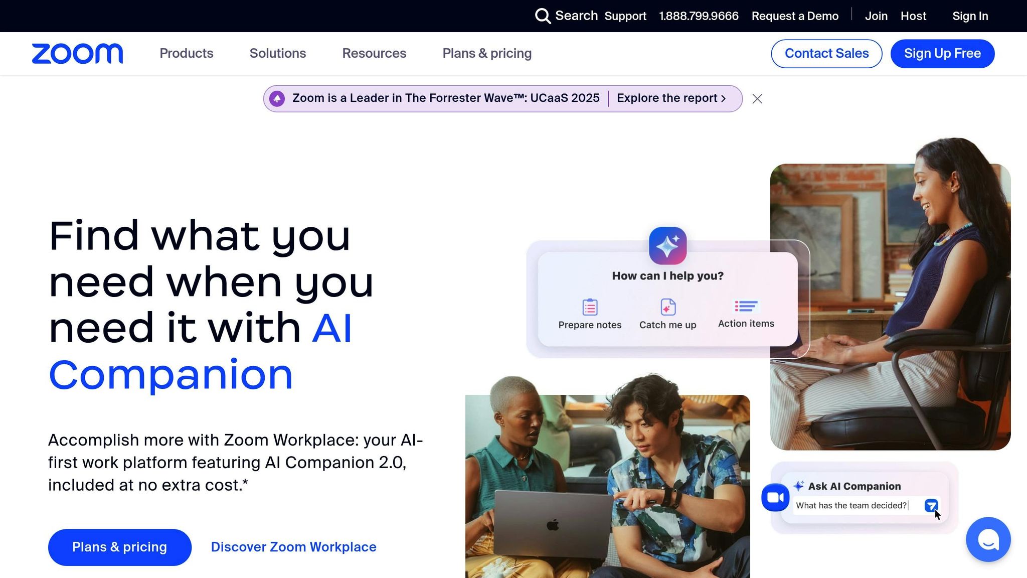Viewport: 1027px width, 578px height.
Task: Follow the Explore the report link
Action: (671, 98)
